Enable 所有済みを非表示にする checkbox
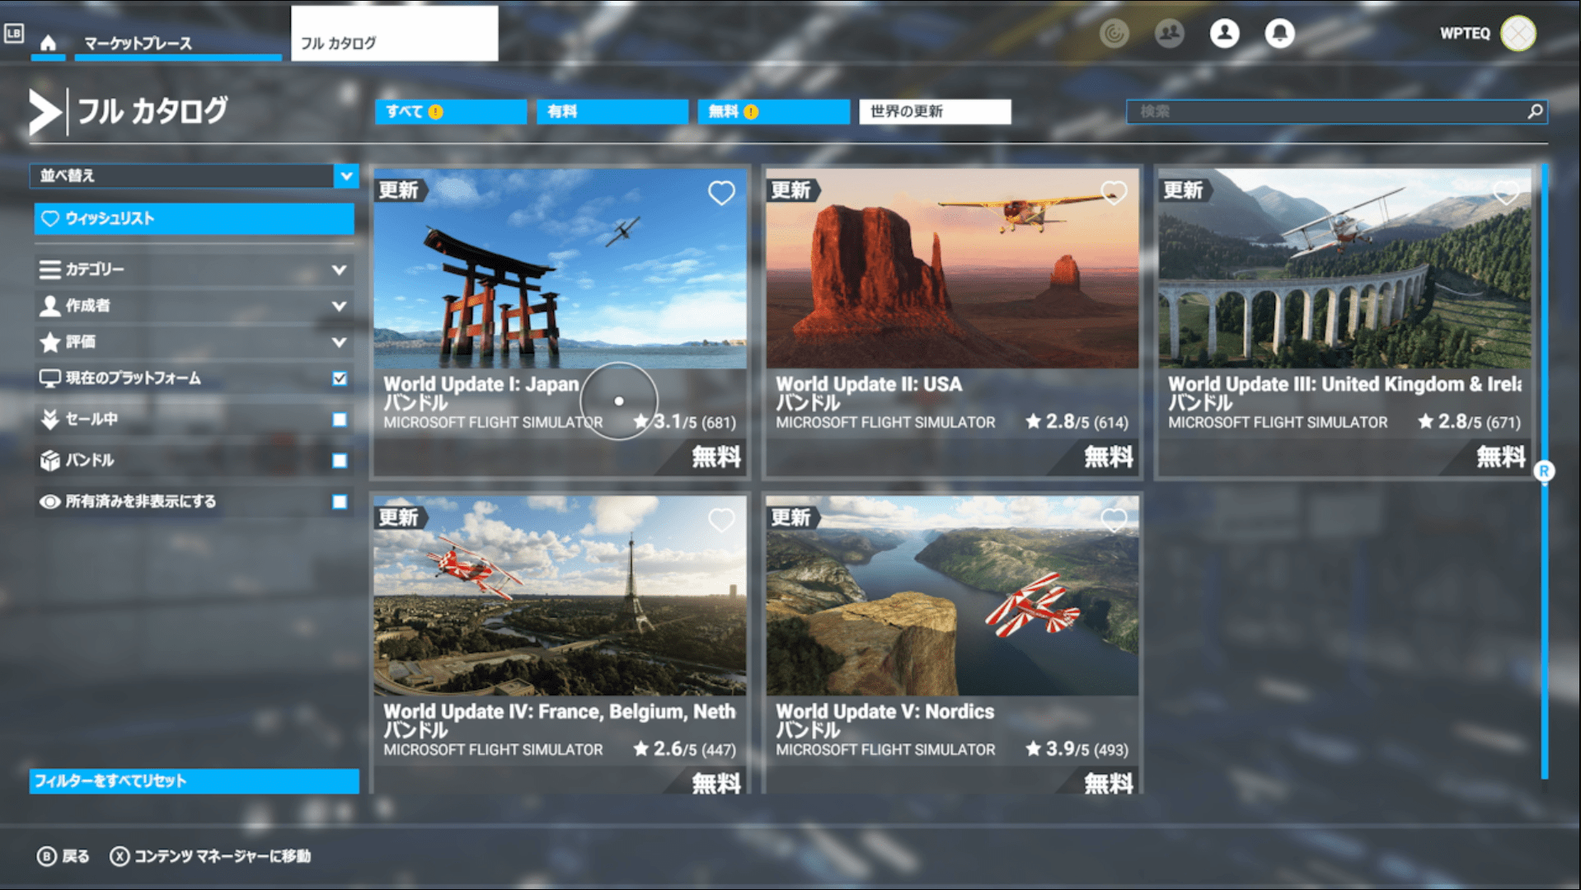Image resolution: width=1581 pixels, height=890 pixels. tap(340, 502)
